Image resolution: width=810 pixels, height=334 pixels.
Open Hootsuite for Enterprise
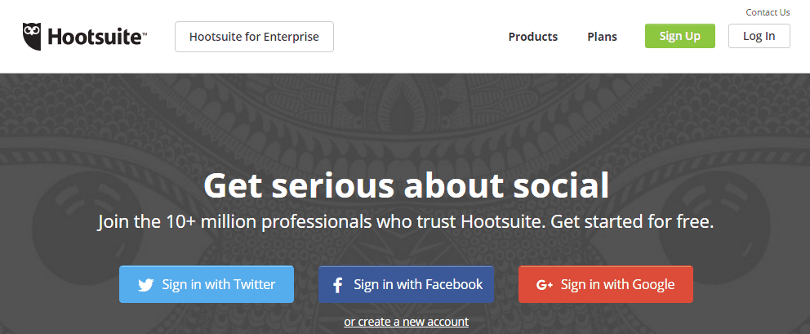(x=254, y=37)
